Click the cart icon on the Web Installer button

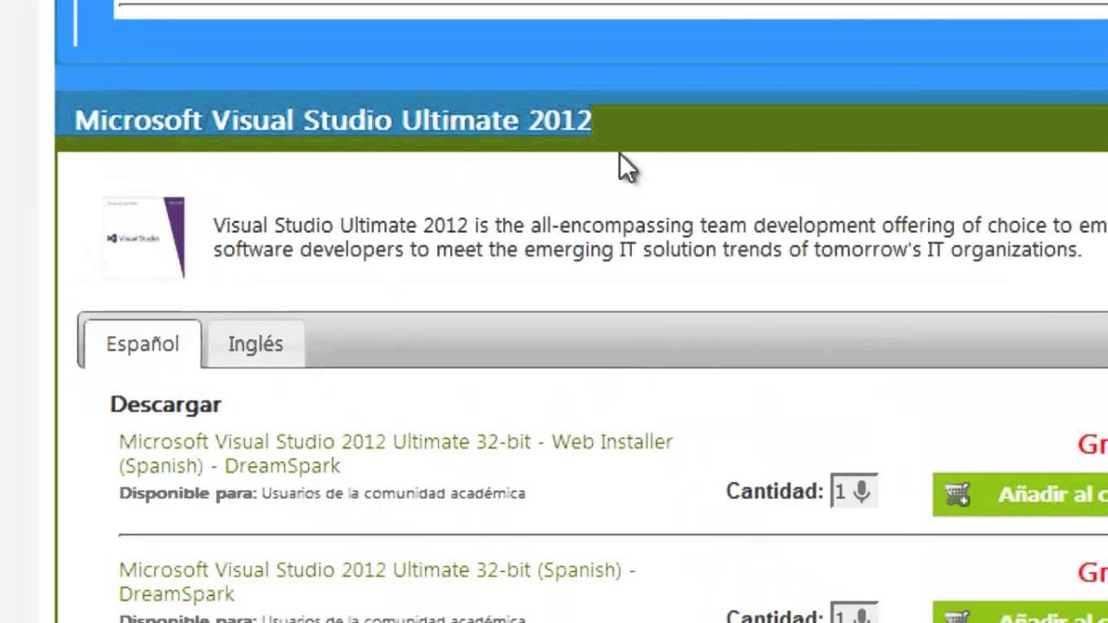click(x=957, y=494)
